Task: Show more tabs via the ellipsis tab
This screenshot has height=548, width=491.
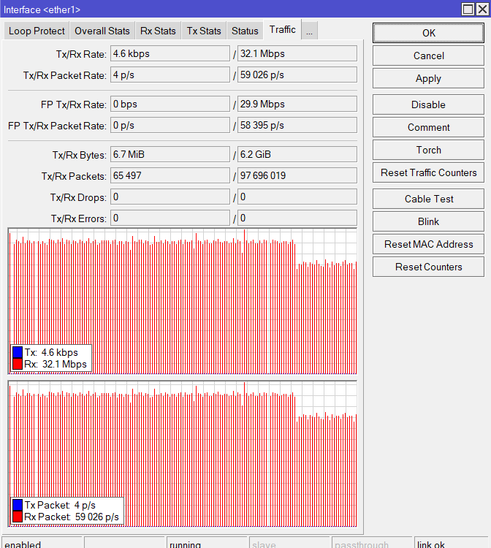Action: [309, 31]
